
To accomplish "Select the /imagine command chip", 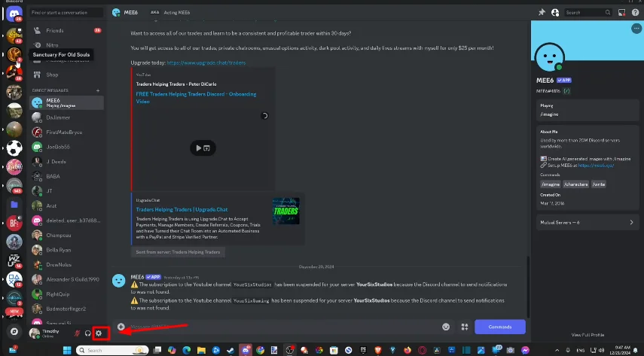I will pyautogui.click(x=551, y=184).
